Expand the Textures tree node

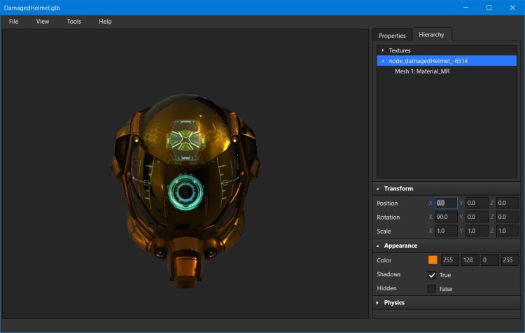pos(383,50)
